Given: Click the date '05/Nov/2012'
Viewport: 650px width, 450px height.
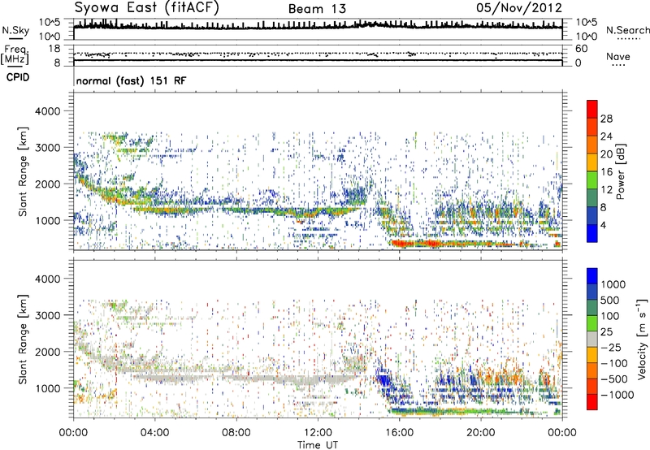Looking at the screenshot, I should 519,8.
